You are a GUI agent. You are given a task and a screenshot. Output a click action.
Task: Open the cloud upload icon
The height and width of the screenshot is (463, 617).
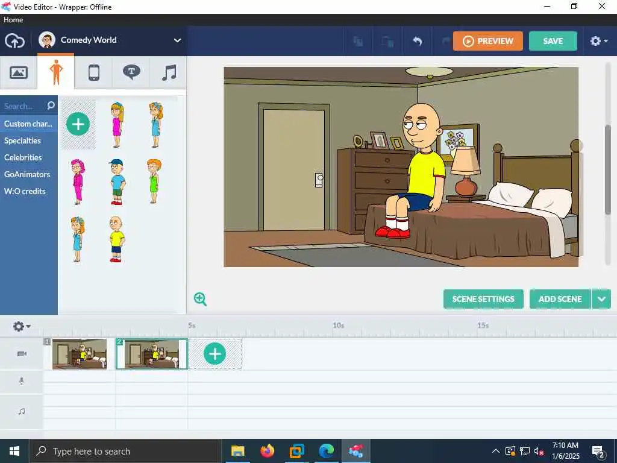(x=14, y=40)
